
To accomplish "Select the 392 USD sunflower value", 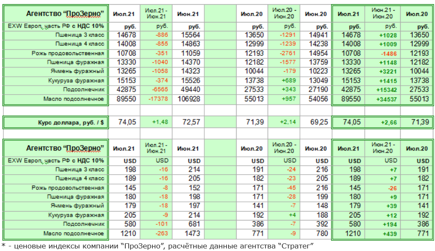I will [322, 224].
